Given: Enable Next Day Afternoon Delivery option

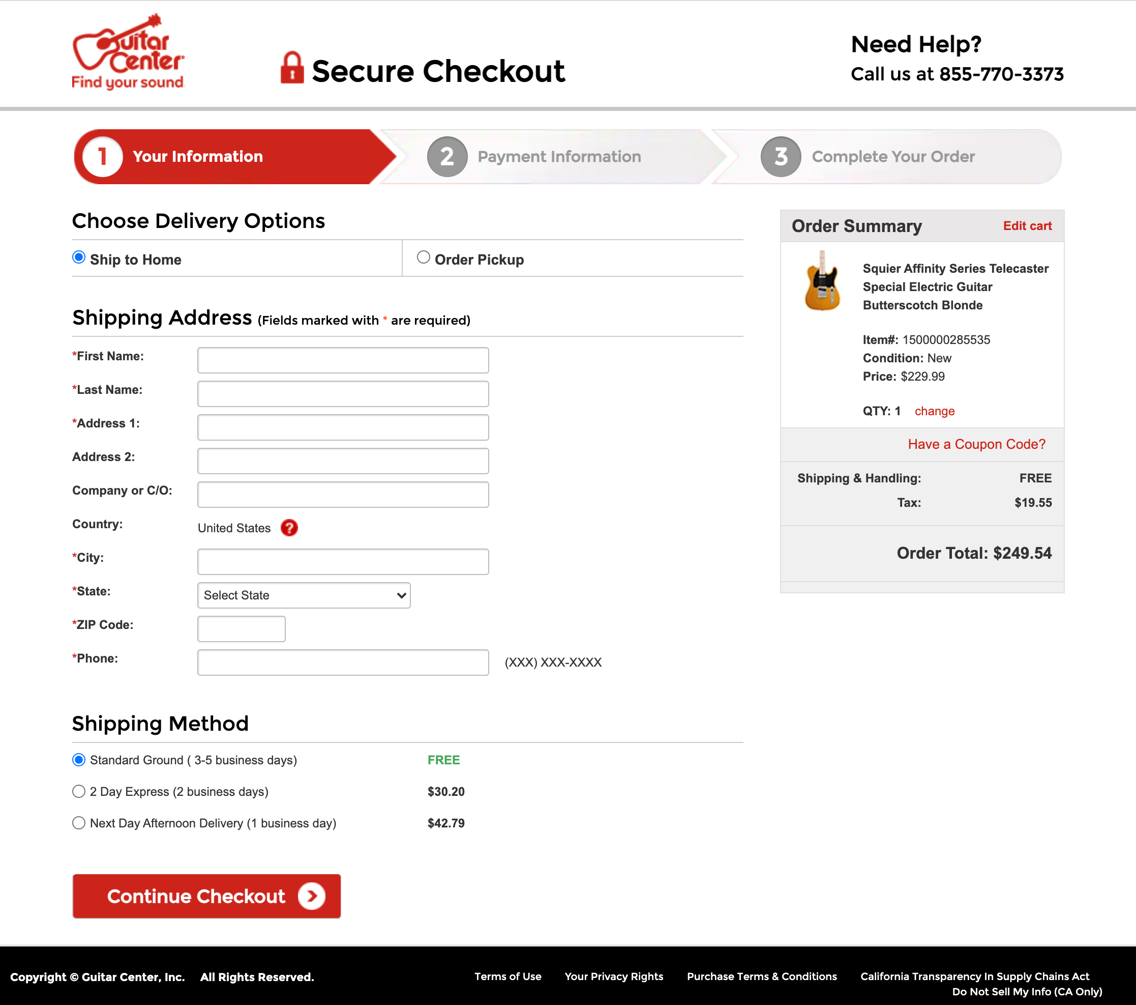Looking at the screenshot, I should [x=78, y=823].
